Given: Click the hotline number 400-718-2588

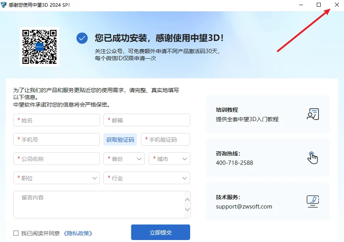Looking at the screenshot, I should click(x=234, y=163).
